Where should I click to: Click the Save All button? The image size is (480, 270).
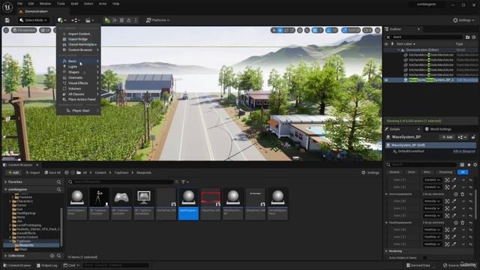[52, 172]
